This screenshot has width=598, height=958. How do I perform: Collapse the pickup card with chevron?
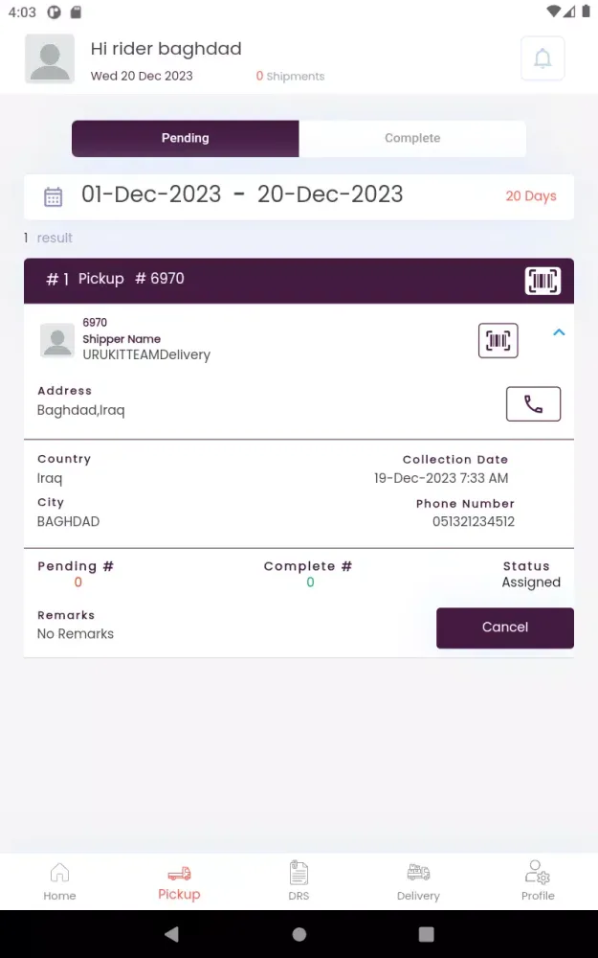pyautogui.click(x=559, y=332)
